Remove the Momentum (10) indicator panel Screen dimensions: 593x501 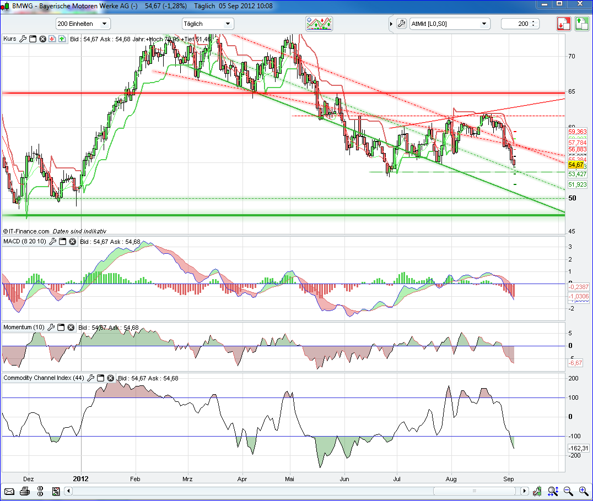(71, 328)
